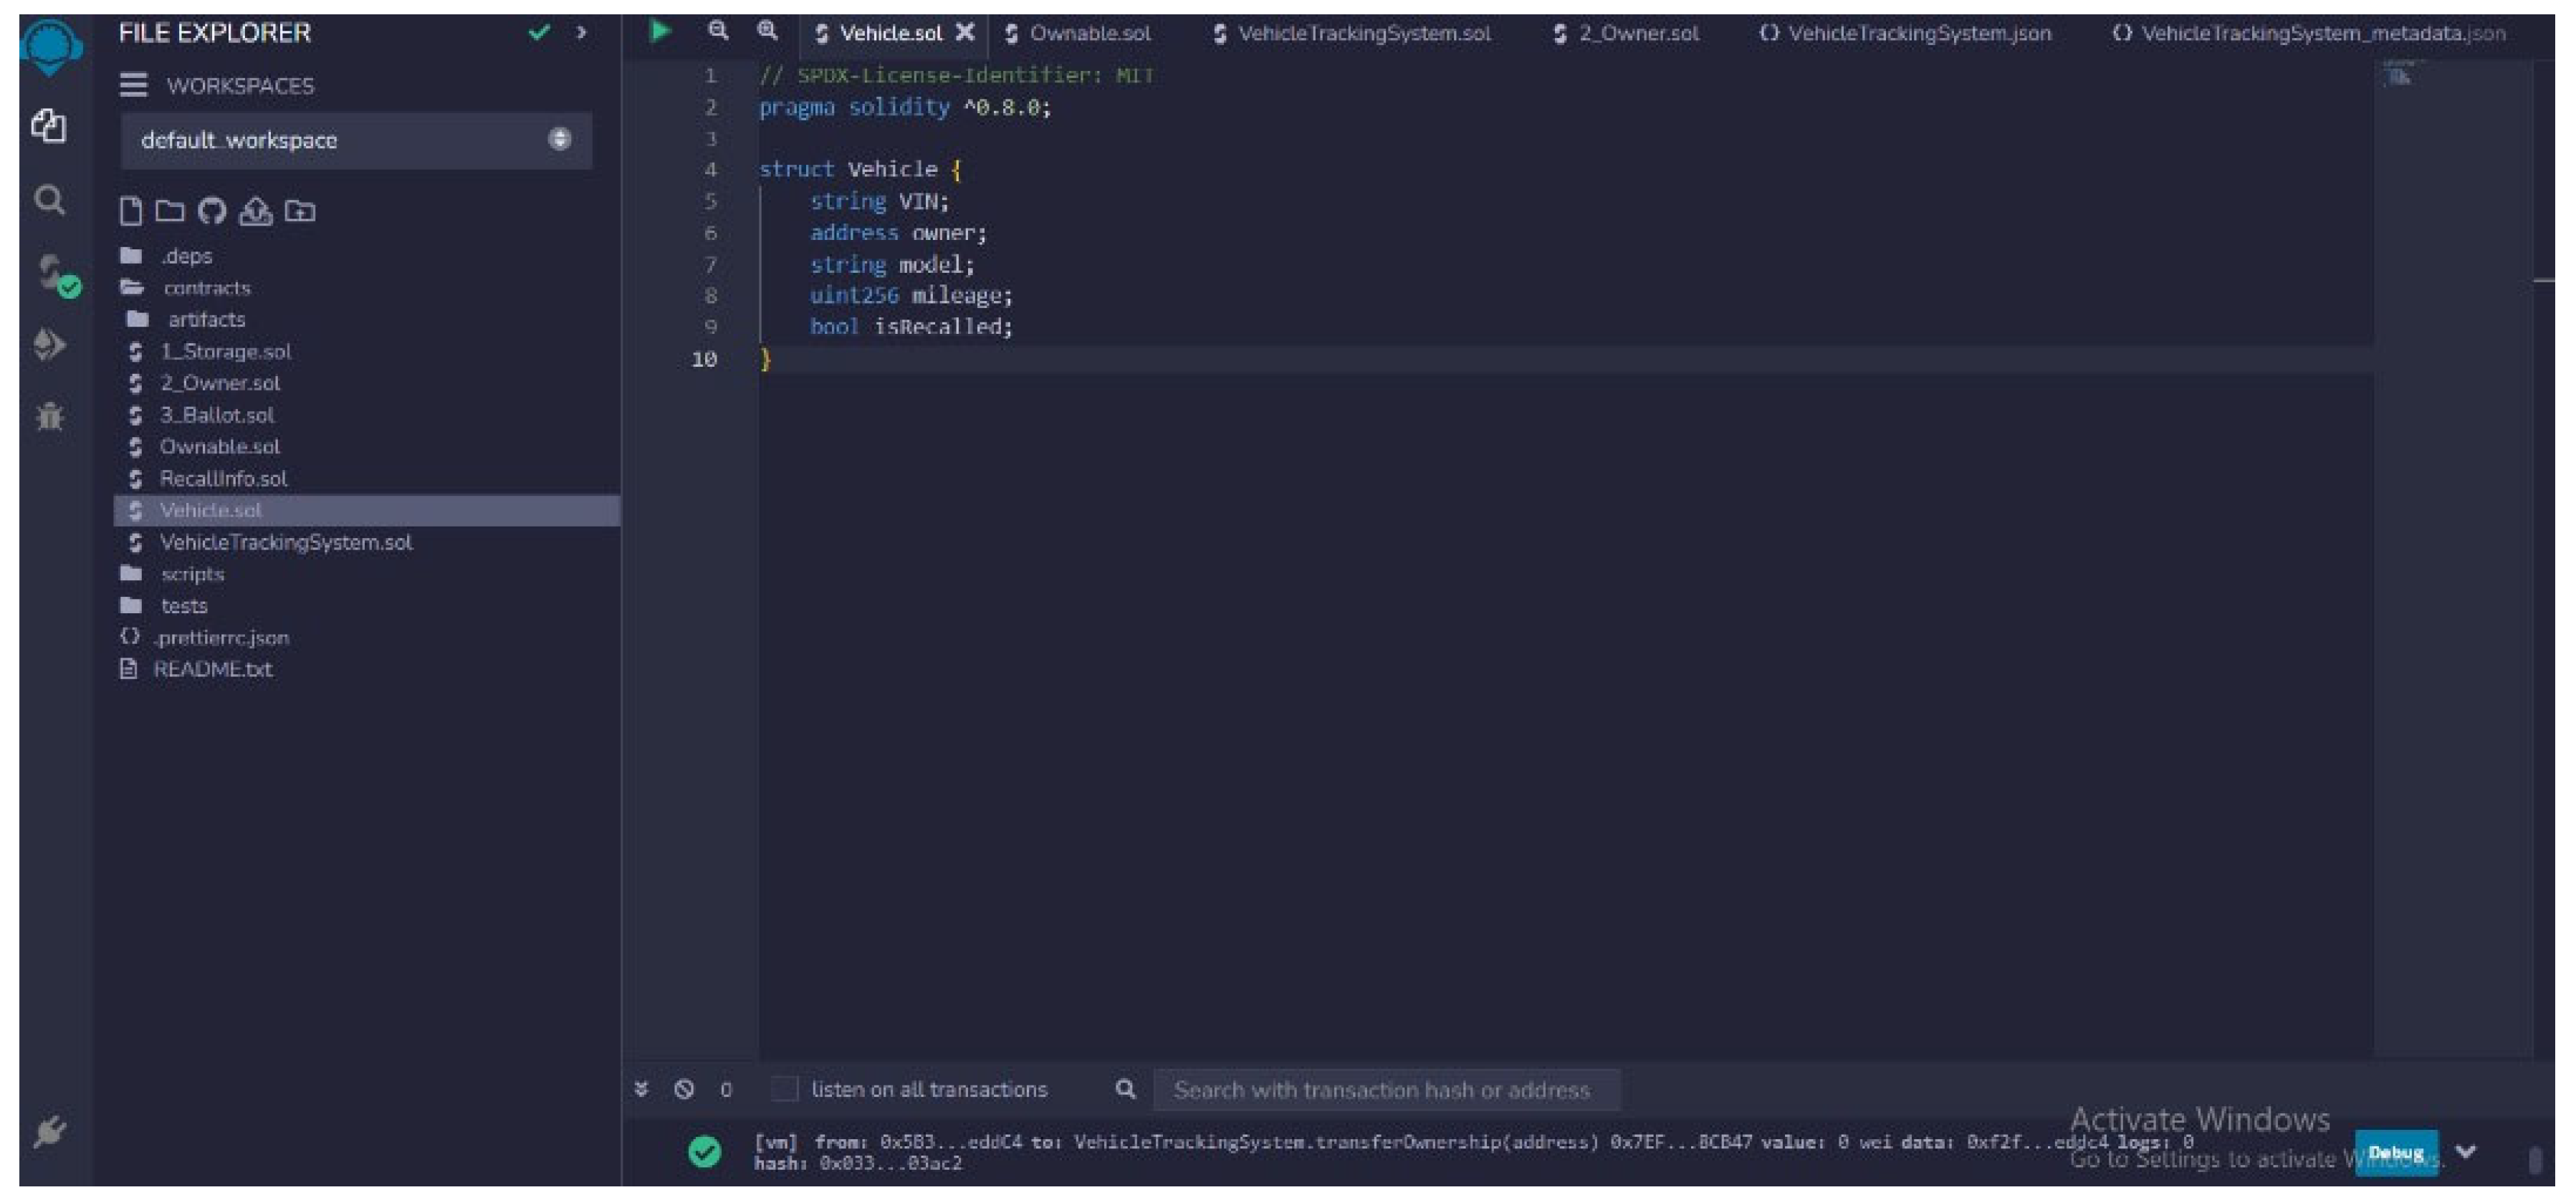
Task: Open Deploy & Run Transactions icon
Action: [x=50, y=345]
